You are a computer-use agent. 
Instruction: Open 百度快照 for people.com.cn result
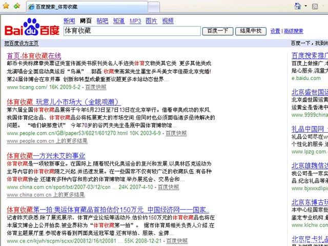[176, 133]
